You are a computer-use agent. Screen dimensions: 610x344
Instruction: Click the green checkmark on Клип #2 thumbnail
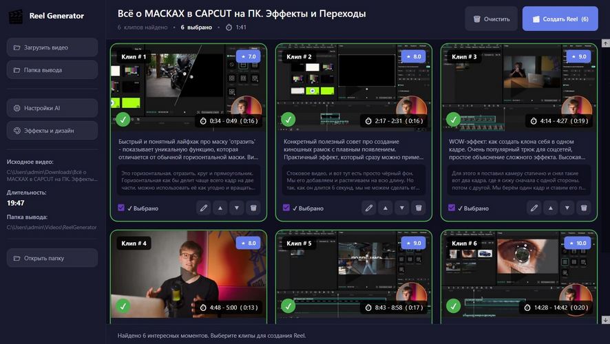[288, 119]
